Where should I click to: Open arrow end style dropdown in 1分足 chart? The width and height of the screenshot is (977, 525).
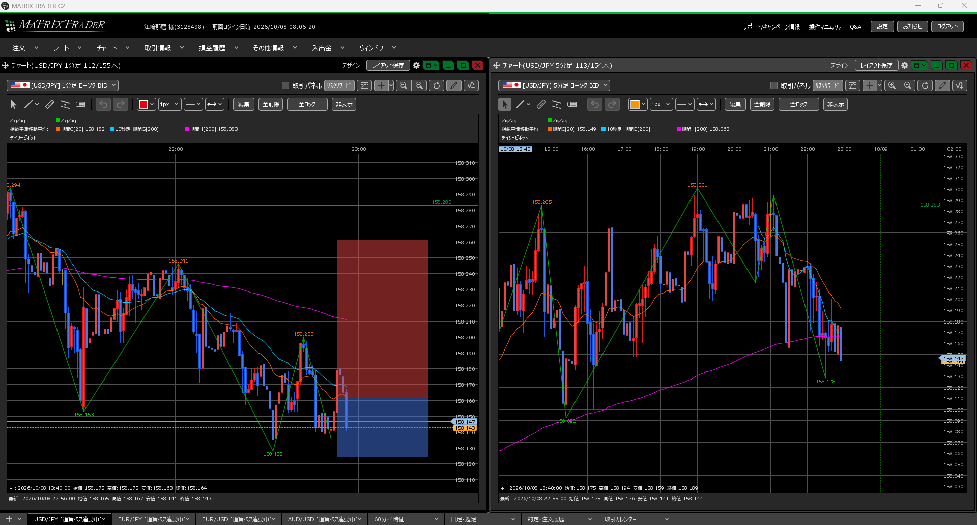coord(215,104)
